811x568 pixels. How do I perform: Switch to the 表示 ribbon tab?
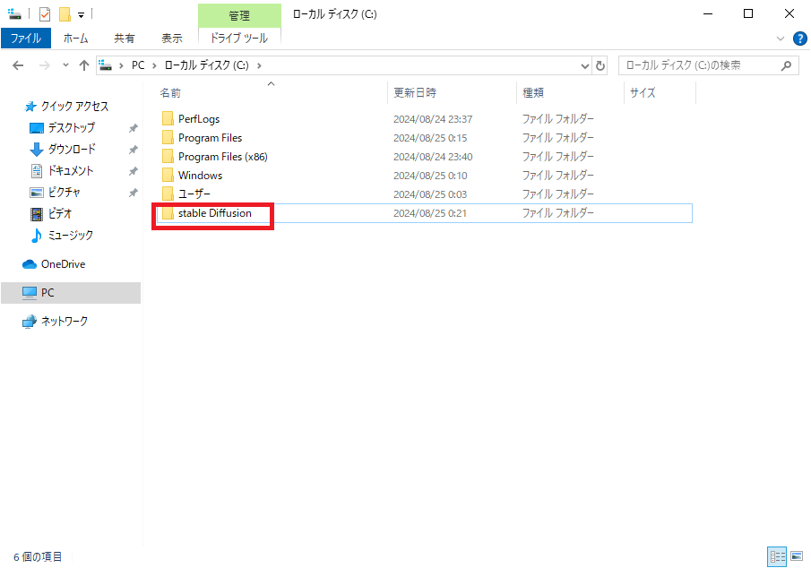click(171, 39)
